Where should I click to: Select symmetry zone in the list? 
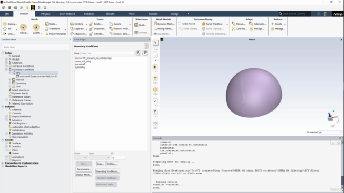click(x=80, y=68)
